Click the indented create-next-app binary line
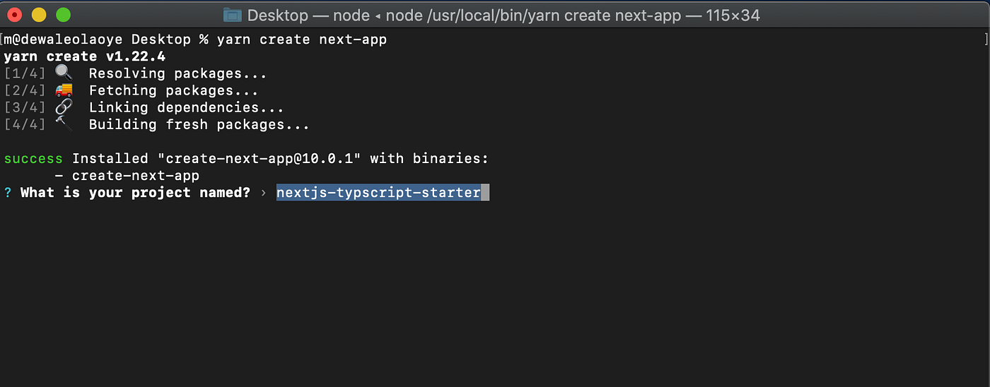990x387 pixels. (127, 176)
